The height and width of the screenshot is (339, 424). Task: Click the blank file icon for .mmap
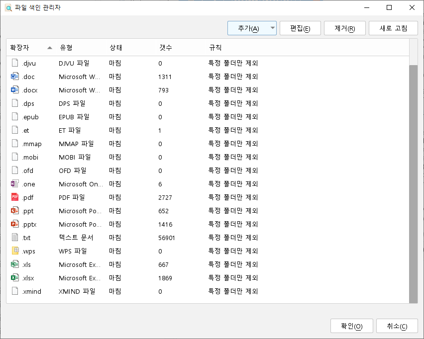(x=15, y=144)
